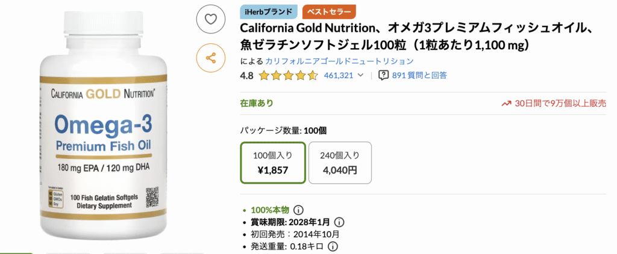Click info icon beside 賞味期限 date
Viewport: 617px width, 254px height.
[339, 222]
